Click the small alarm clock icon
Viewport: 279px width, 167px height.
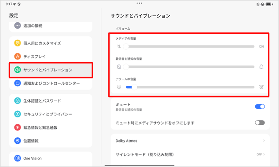(119, 87)
